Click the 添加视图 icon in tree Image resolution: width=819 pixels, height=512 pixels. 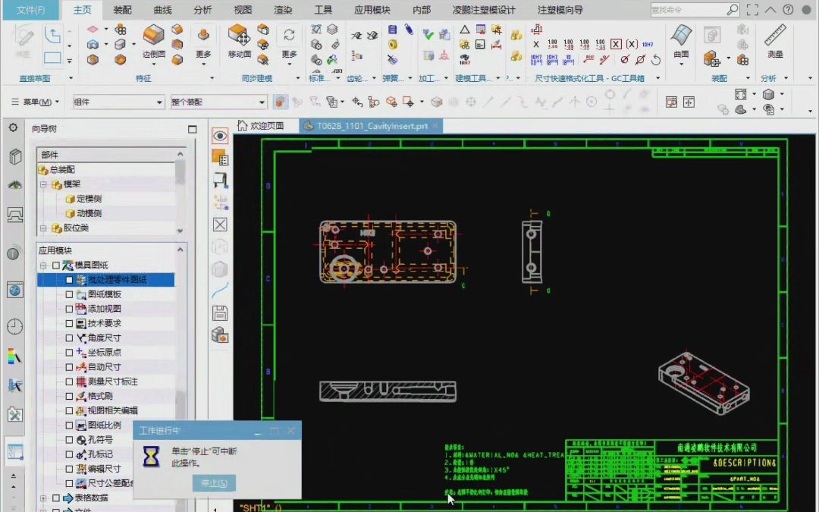tap(81, 309)
